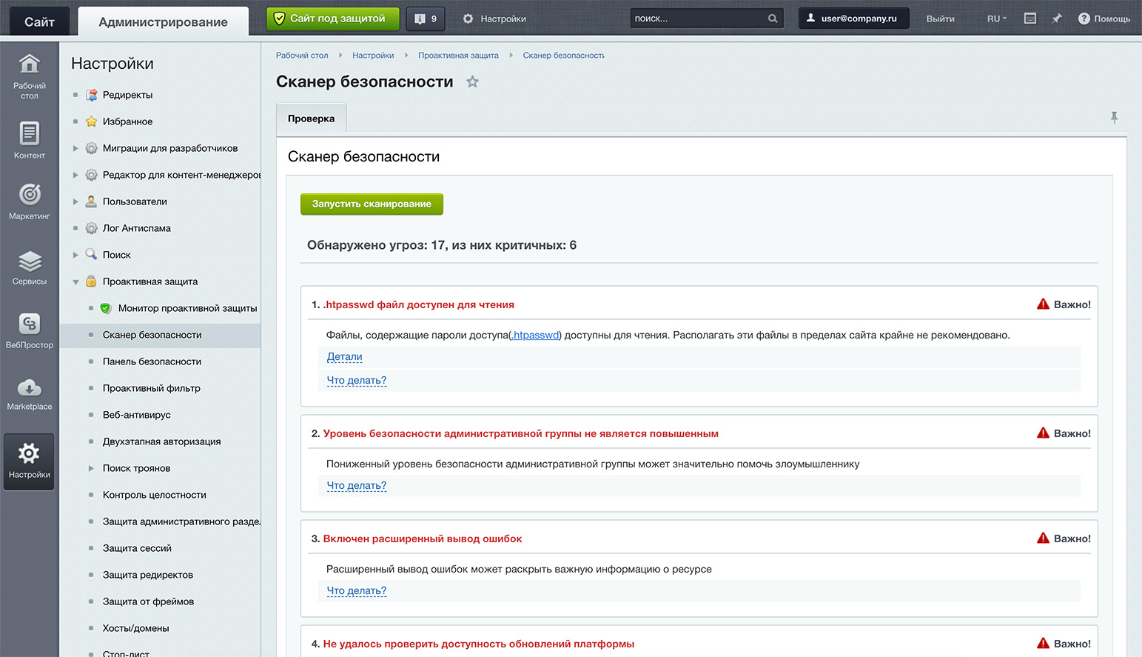1142x657 pixels.
Task: Collapse the Проактивная защита tree node
Action: [75, 281]
